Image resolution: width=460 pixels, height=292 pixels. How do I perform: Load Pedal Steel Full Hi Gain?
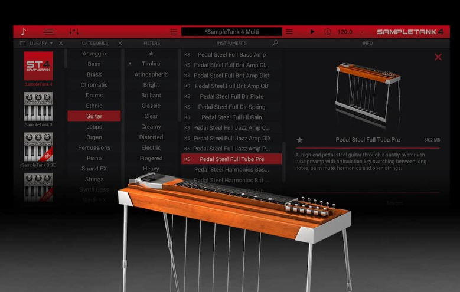231,117
